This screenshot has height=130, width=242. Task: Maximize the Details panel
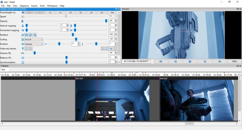tap(116, 9)
